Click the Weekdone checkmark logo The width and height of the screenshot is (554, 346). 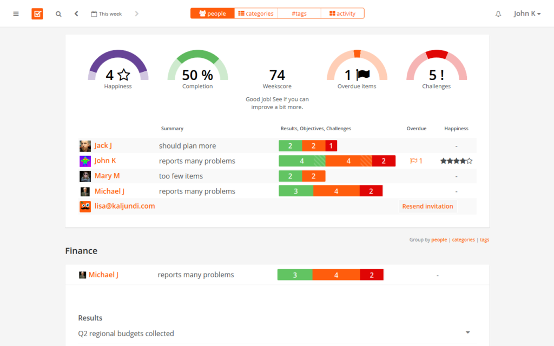pos(37,13)
